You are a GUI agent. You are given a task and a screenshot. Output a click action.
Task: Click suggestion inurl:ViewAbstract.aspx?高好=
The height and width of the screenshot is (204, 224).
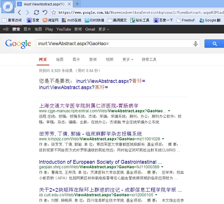point(73,87)
